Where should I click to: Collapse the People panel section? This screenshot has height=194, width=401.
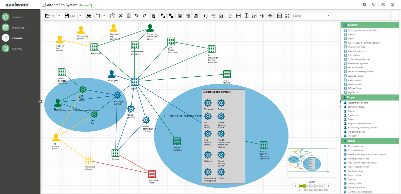396,97
